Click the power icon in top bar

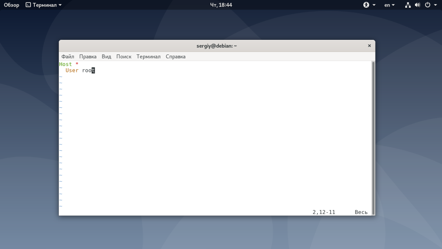tap(428, 5)
